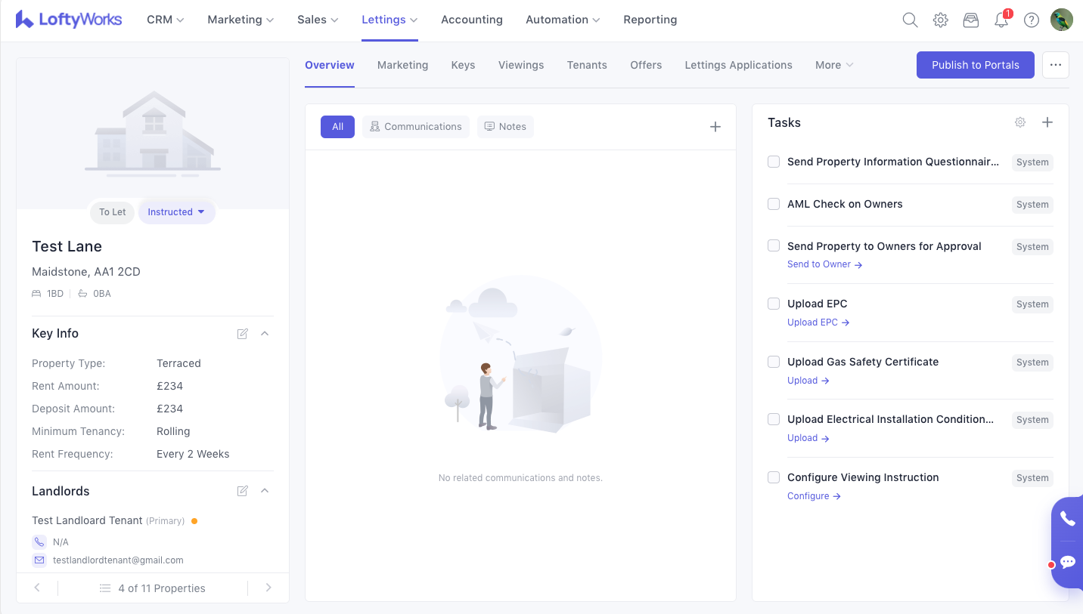Open the floating phone call widget
The width and height of the screenshot is (1083, 614).
[1067, 518]
